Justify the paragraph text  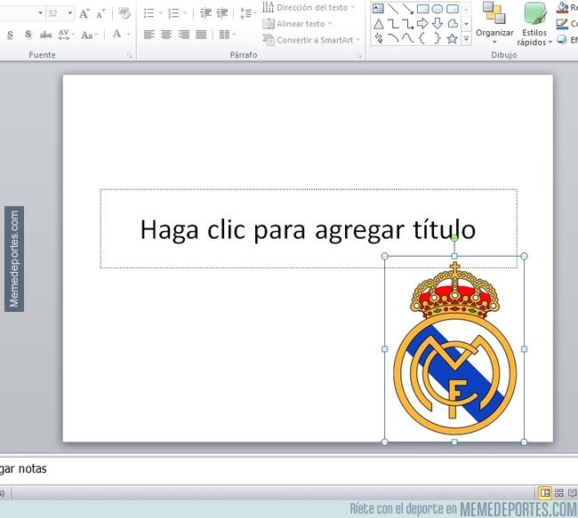tap(201, 35)
